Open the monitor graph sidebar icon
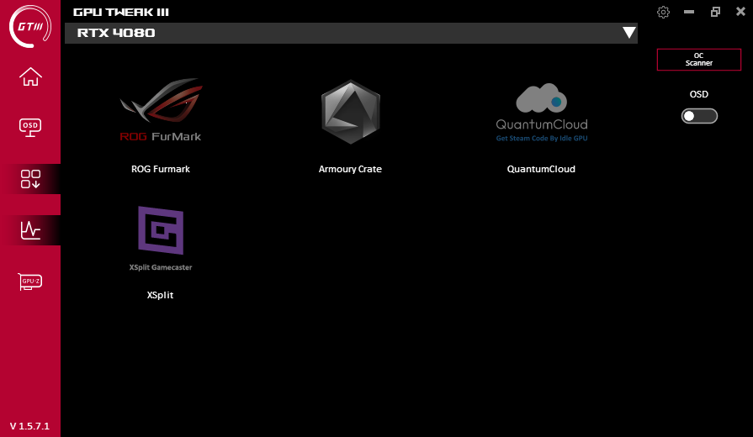The width and height of the screenshot is (753, 437). (x=30, y=230)
